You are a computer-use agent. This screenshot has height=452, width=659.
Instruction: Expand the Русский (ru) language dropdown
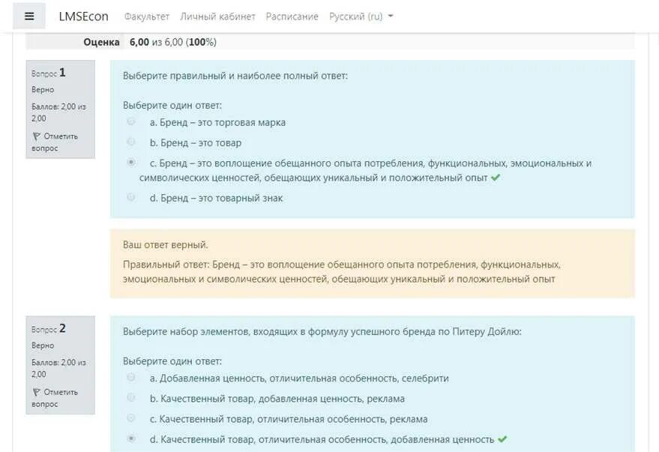[x=361, y=16]
